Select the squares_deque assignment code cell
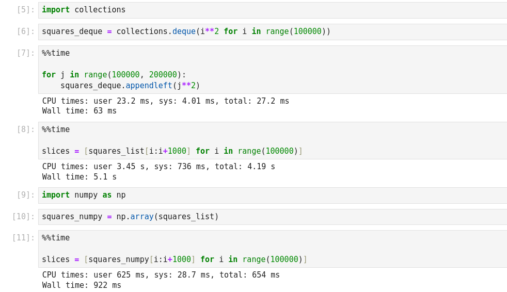 pyautogui.click(x=186, y=31)
